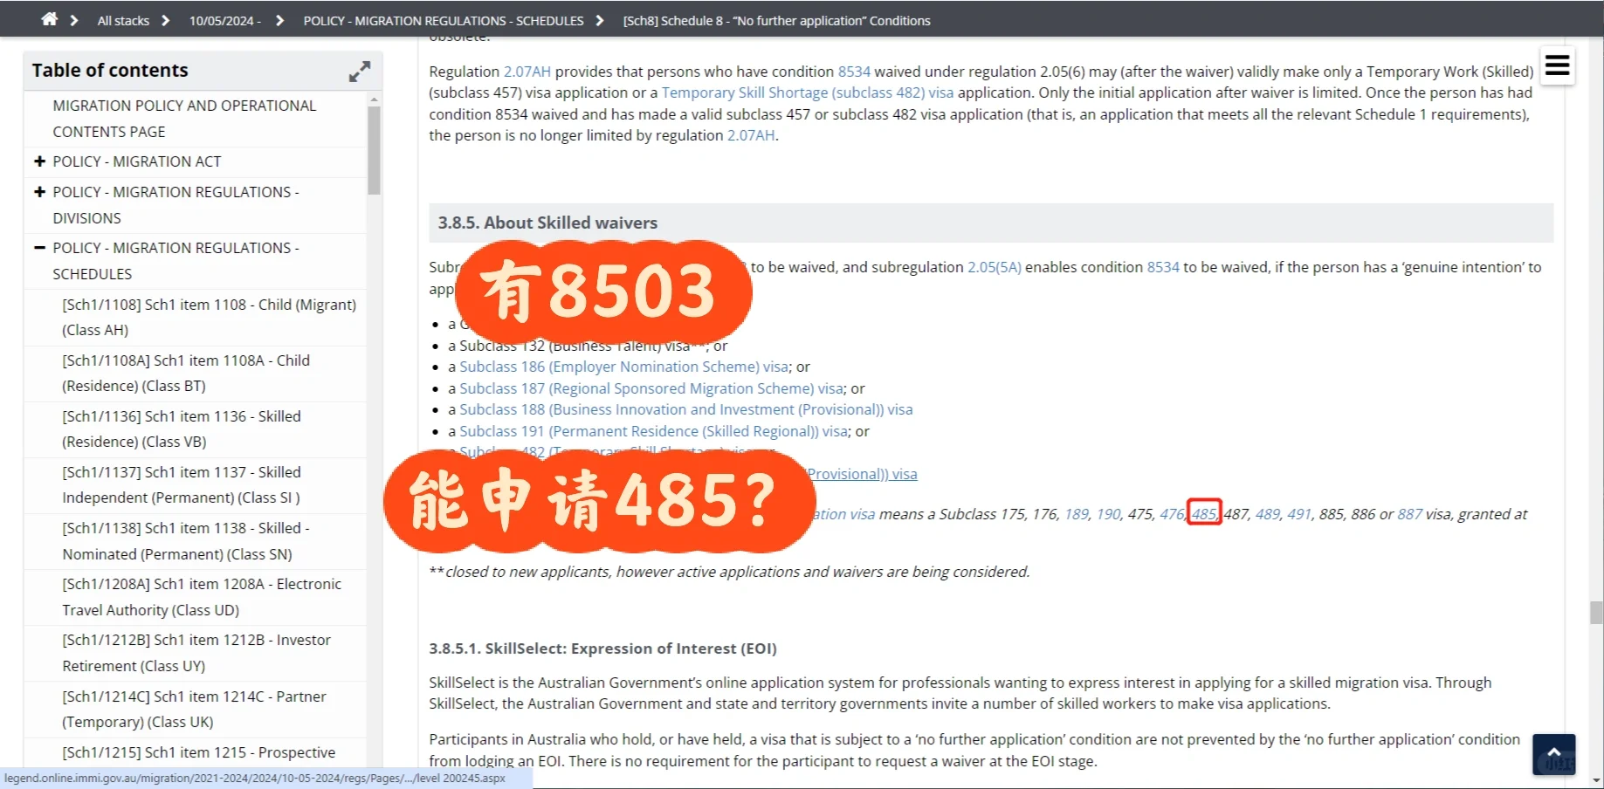Collapse POLICY - MIGRATION REGULATIONS - SCHEDULES node

pyautogui.click(x=39, y=248)
